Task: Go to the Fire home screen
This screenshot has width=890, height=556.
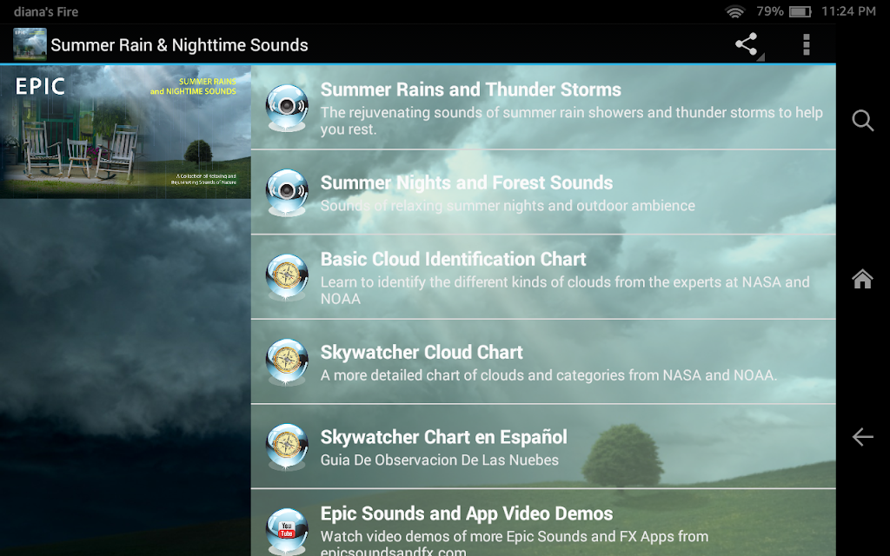Action: tap(862, 279)
